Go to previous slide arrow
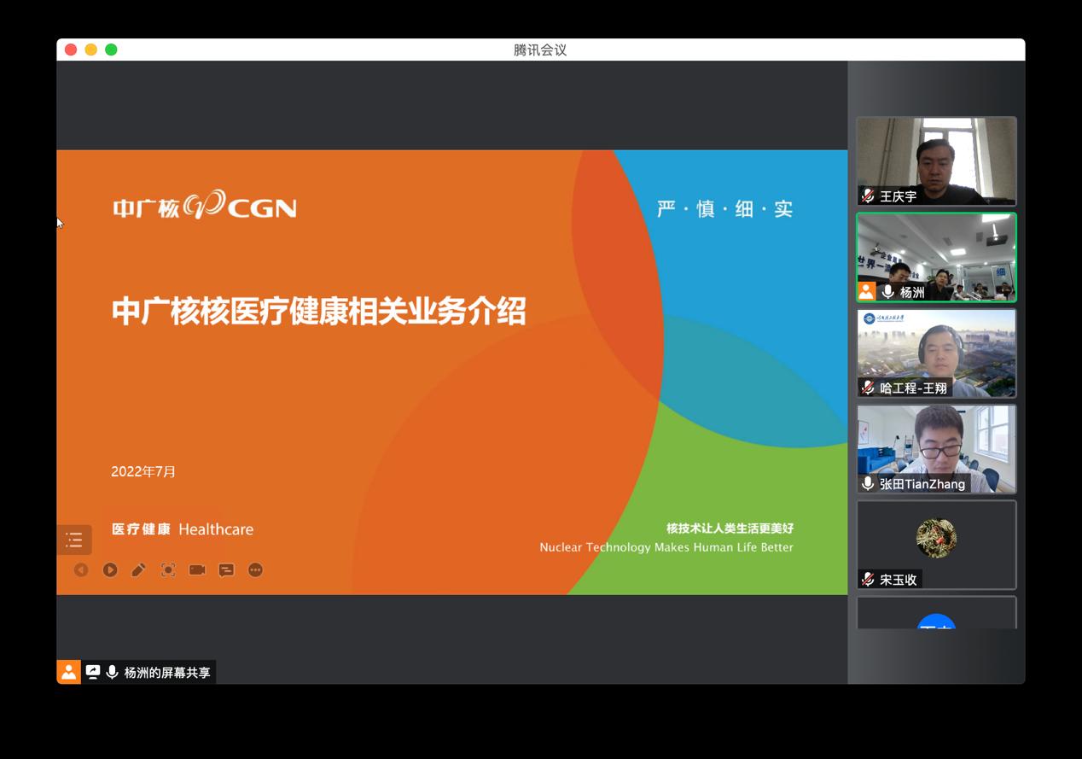The height and width of the screenshot is (759, 1082). (x=81, y=569)
